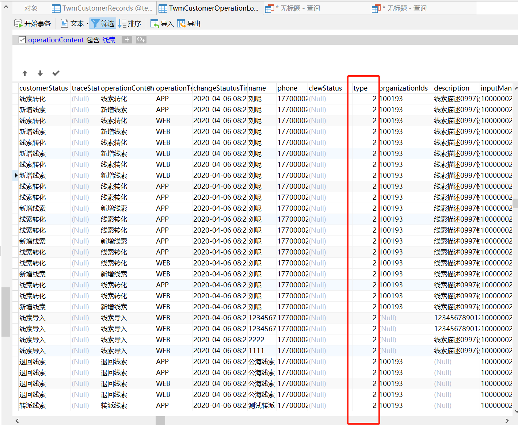518x425 pixels.
Task: Click the phone column header
Action: tap(292, 88)
